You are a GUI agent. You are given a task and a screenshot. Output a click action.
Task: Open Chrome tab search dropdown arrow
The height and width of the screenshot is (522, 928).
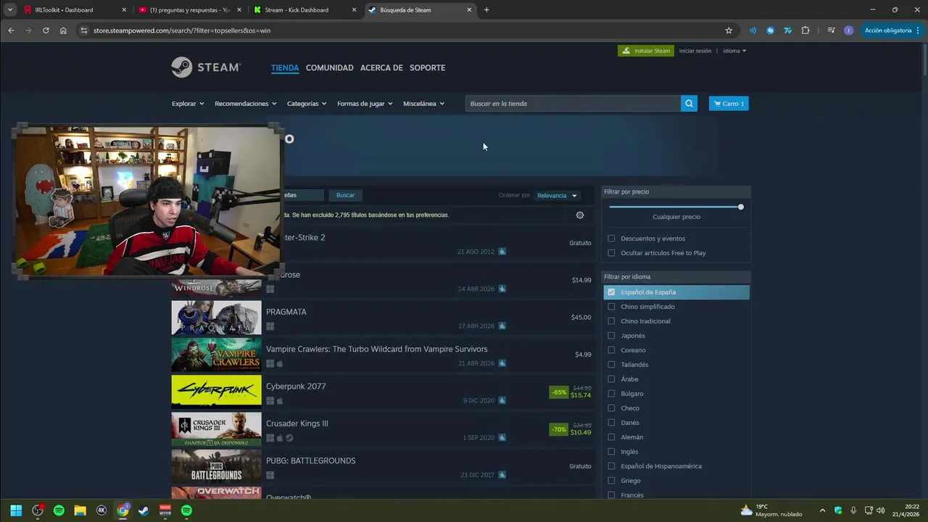tap(10, 10)
